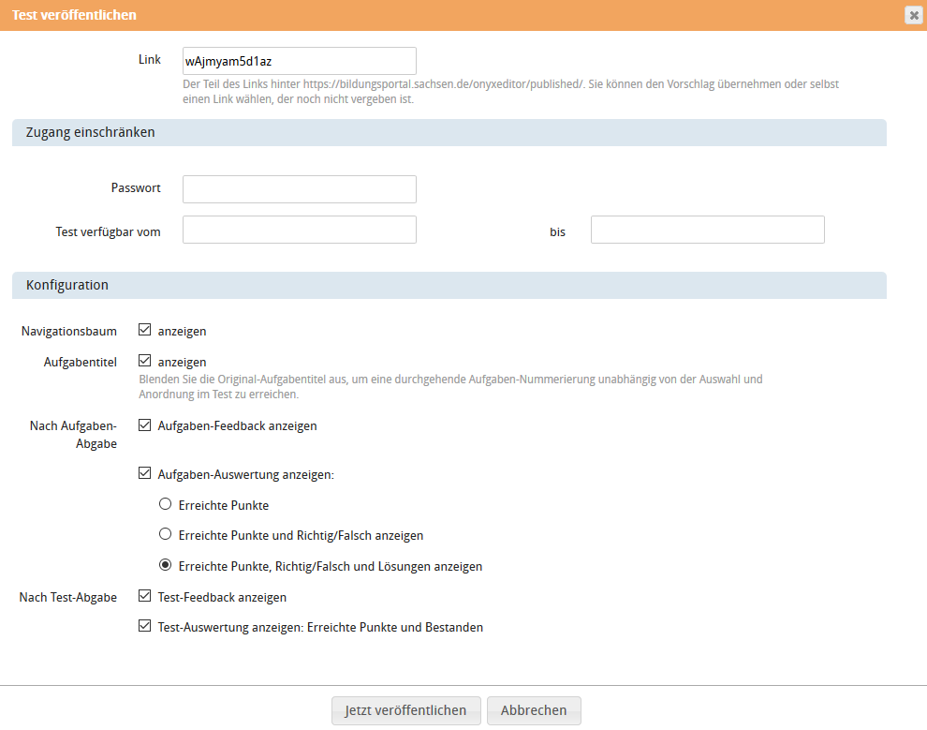
Task: Click the bis date field
Action: tap(707, 229)
